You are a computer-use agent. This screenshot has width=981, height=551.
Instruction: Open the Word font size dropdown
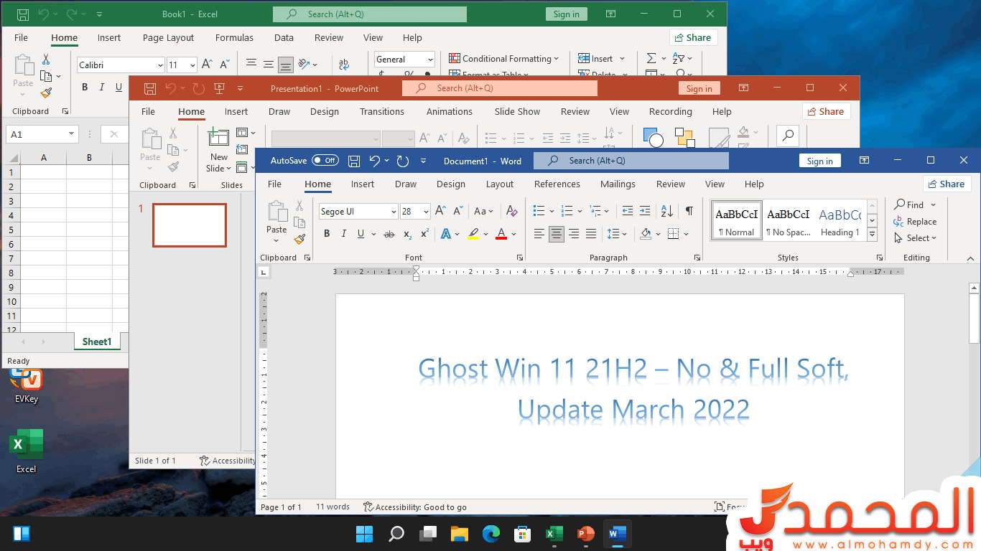(426, 212)
